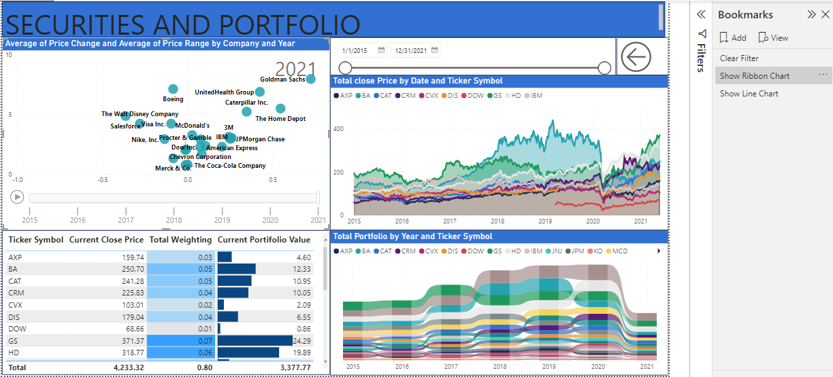Select KO legend in Total Portfolio chart
833x377 pixels.
click(x=596, y=251)
